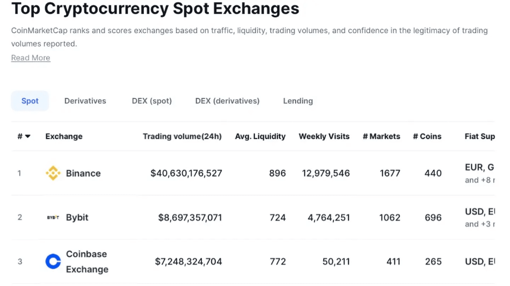Open the Lending tab
The width and height of the screenshot is (510, 286).
click(x=298, y=101)
